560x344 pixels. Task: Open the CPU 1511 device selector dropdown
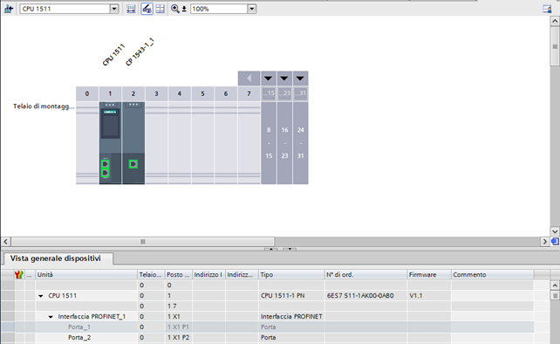click(114, 9)
